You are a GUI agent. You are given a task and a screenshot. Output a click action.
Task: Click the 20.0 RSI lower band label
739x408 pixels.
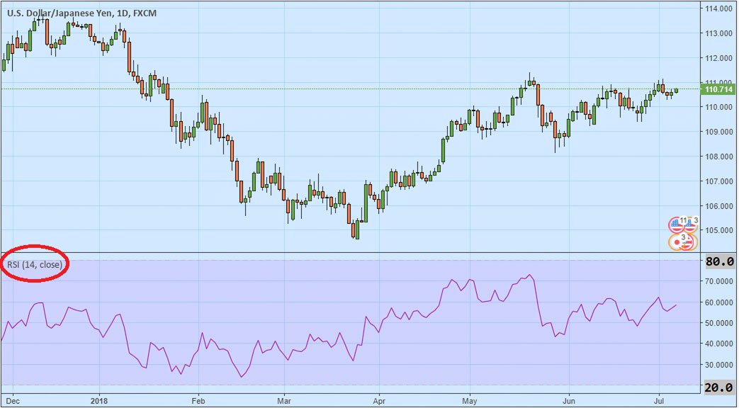[720, 387]
